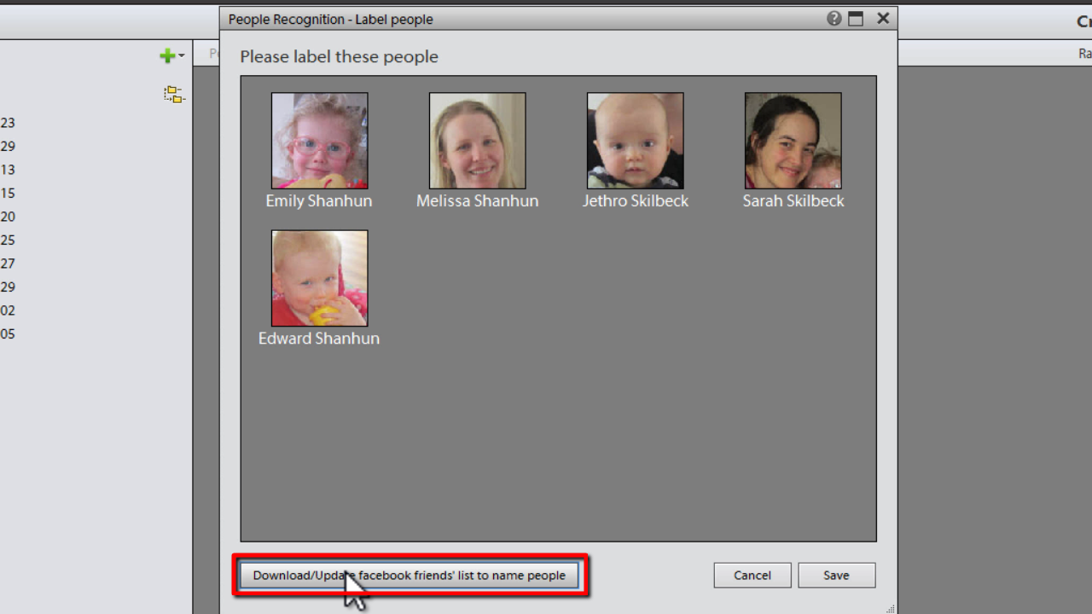This screenshot has width=1092, height=614.
Task: Cancel the label people dialog
Action: (x=752, y=576)
